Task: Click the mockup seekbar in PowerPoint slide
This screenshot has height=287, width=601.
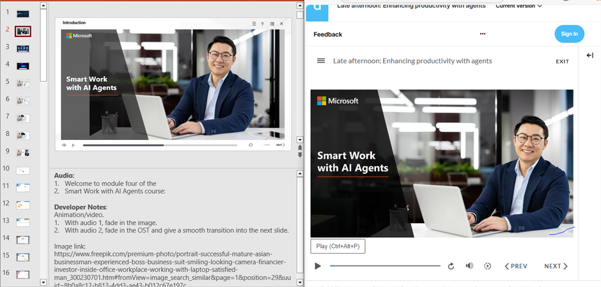Action: [x=160, y=145]
